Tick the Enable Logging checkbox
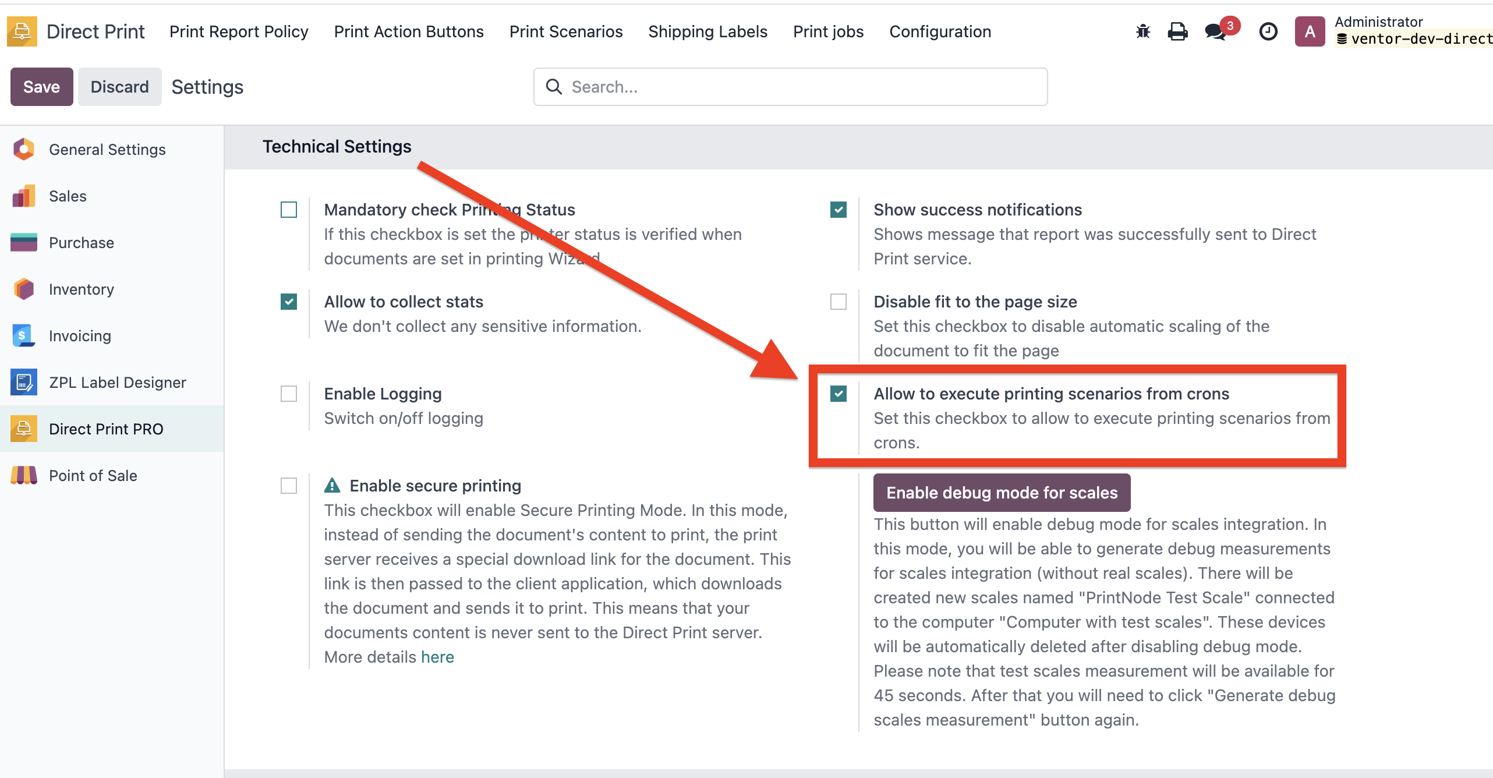 point(289,394)
